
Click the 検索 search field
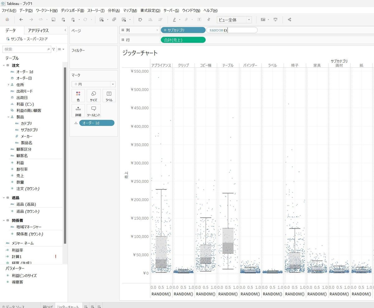(26, 49)
